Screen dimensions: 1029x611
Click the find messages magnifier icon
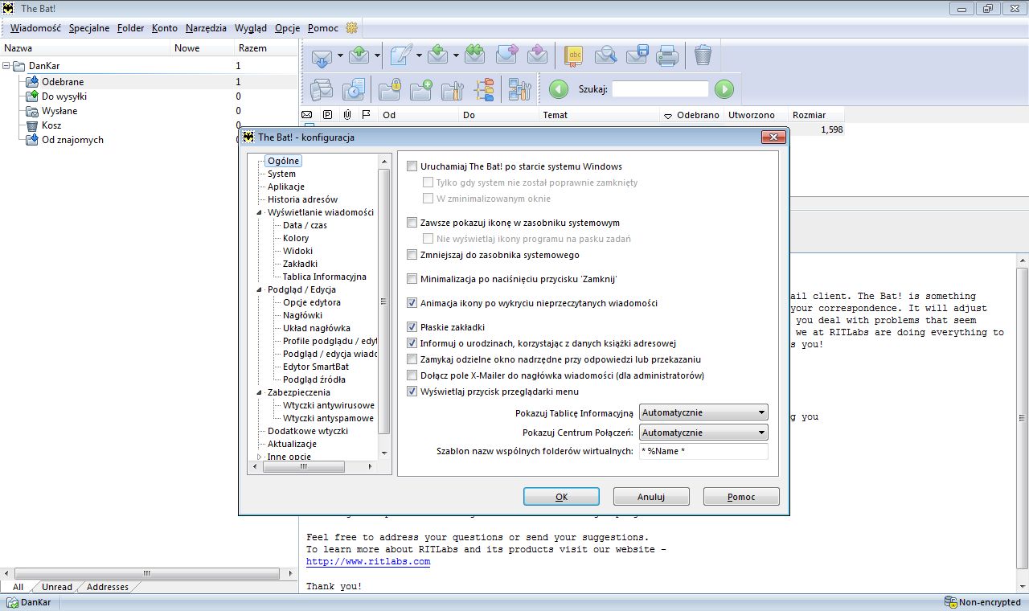pos(605,55)
